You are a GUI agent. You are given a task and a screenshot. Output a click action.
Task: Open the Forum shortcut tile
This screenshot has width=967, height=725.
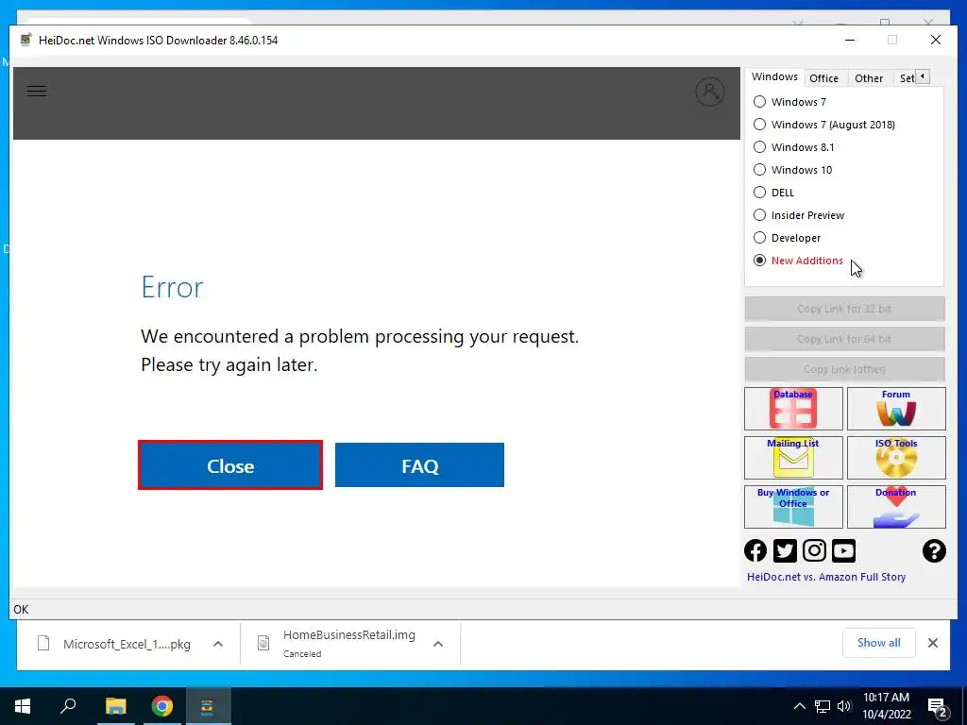pyautogui.click(x=896, y=408)
